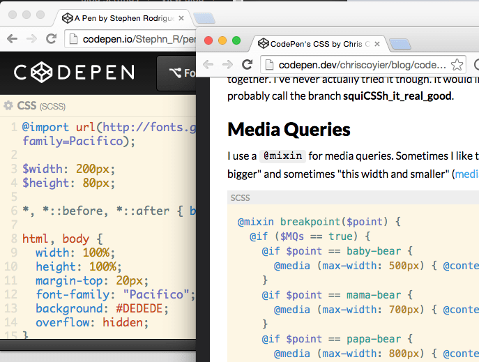Go forward in CodePen's CSS blog window
This screenshot has width=479, height=362.
point(227,64)
